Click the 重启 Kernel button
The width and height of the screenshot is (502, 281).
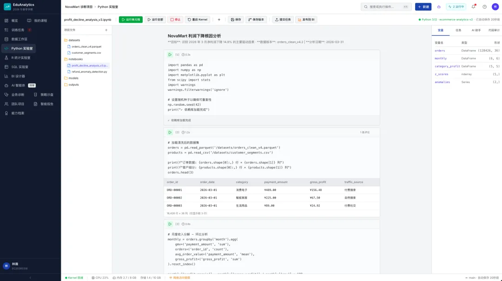198,19
